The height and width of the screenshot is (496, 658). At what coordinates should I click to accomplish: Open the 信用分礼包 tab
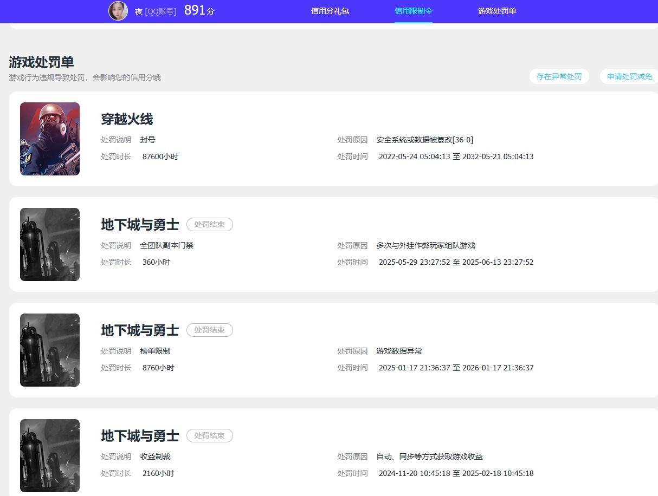click(330, 11)
